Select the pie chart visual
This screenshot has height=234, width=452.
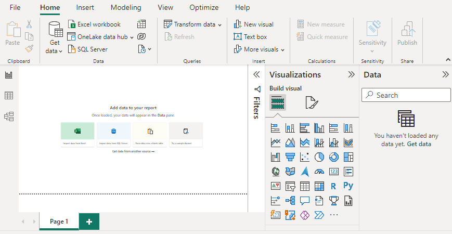(319, 157)
